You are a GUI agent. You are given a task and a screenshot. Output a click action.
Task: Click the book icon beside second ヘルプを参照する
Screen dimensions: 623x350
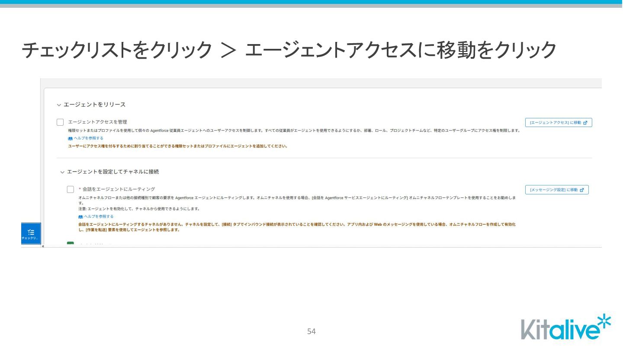pyautogui.click(x=81, y=217)
